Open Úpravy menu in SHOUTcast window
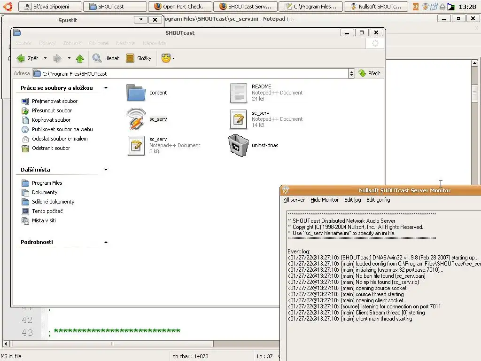Screen dimensions: 481x361 coord(47,43)
